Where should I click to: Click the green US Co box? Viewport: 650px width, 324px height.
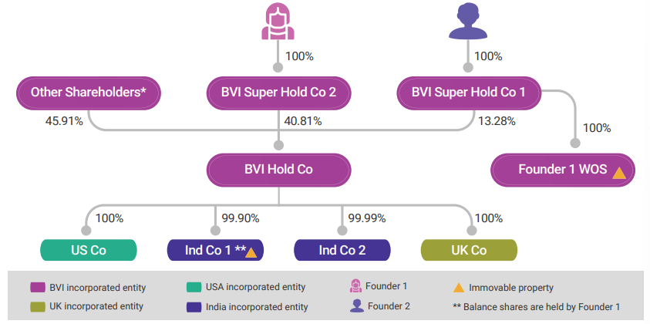pos(89,250)
